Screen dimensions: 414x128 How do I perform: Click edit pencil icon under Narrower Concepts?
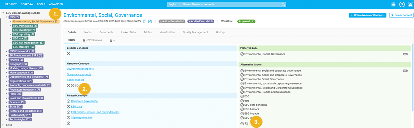click(x=68, y=85)
